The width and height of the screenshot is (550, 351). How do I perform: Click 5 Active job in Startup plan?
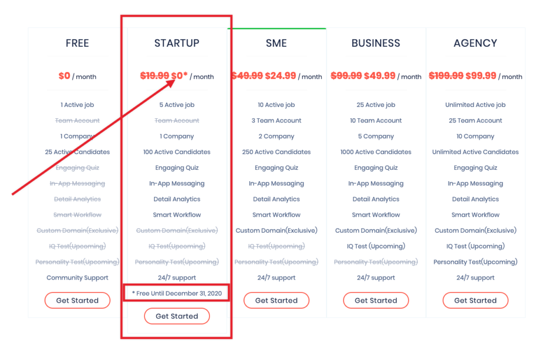(x=177, y=105)
